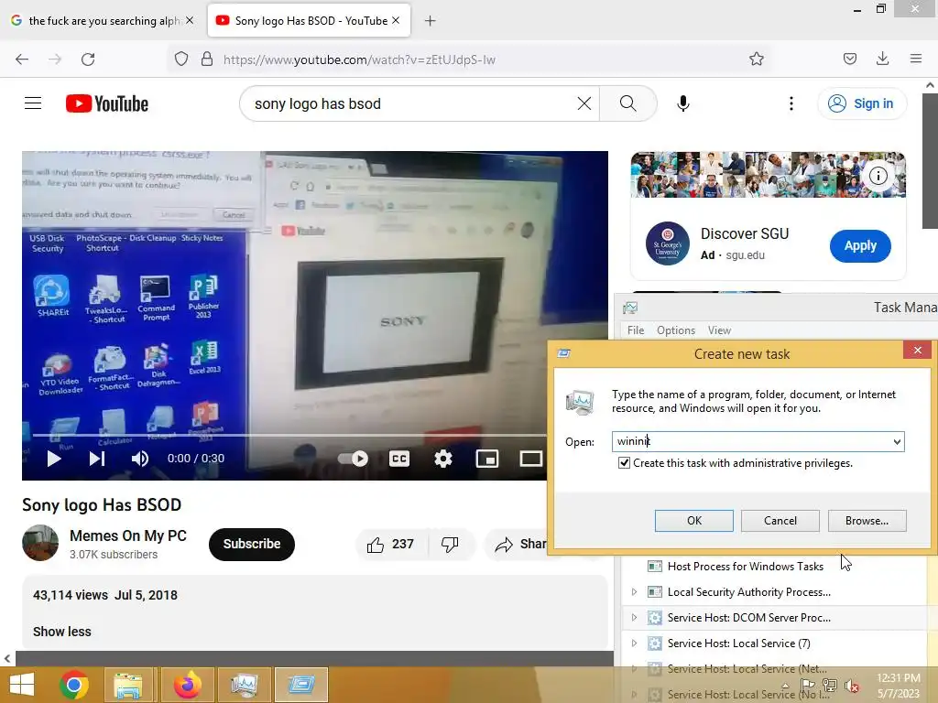Click Show less in video description
The height and width of the screenshot is (703, 938).
pyautogui.click(x=61, y=632)
